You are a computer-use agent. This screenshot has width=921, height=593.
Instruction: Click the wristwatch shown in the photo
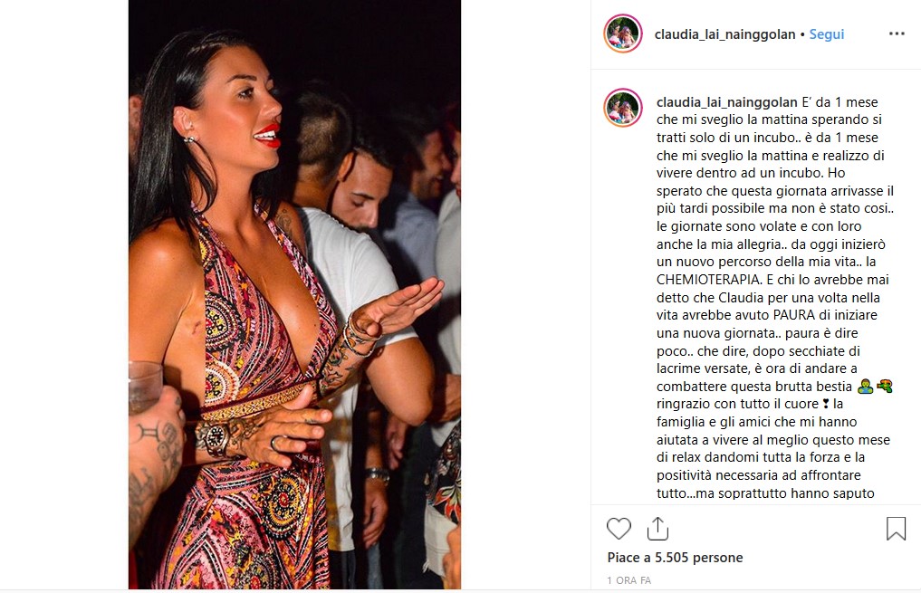(215, 437)
